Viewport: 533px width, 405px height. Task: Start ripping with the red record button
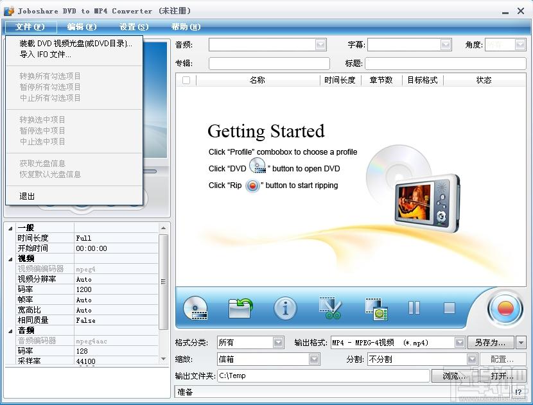[505, 309]
